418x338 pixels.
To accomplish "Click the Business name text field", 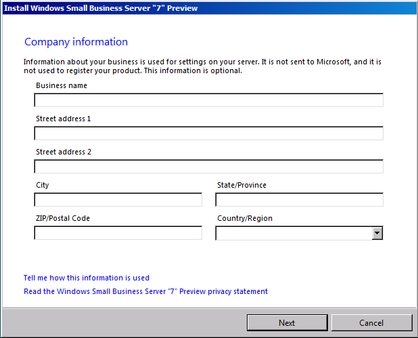I will (x=208, y=100).
